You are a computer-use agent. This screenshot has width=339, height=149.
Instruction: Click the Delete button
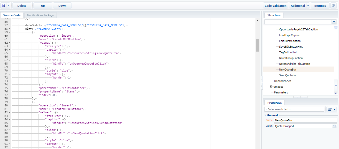pos(22,6)
